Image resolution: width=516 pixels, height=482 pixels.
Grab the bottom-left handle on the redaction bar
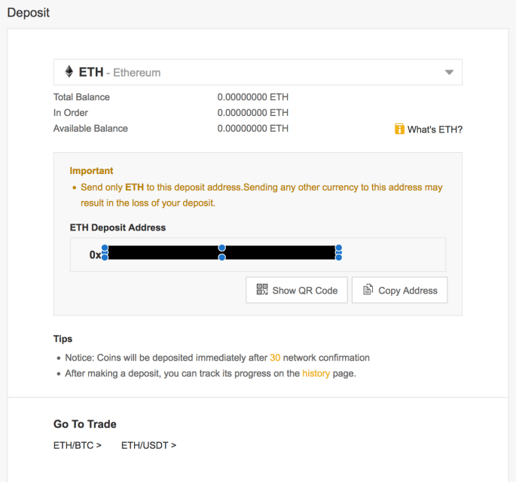pos(105,258)
